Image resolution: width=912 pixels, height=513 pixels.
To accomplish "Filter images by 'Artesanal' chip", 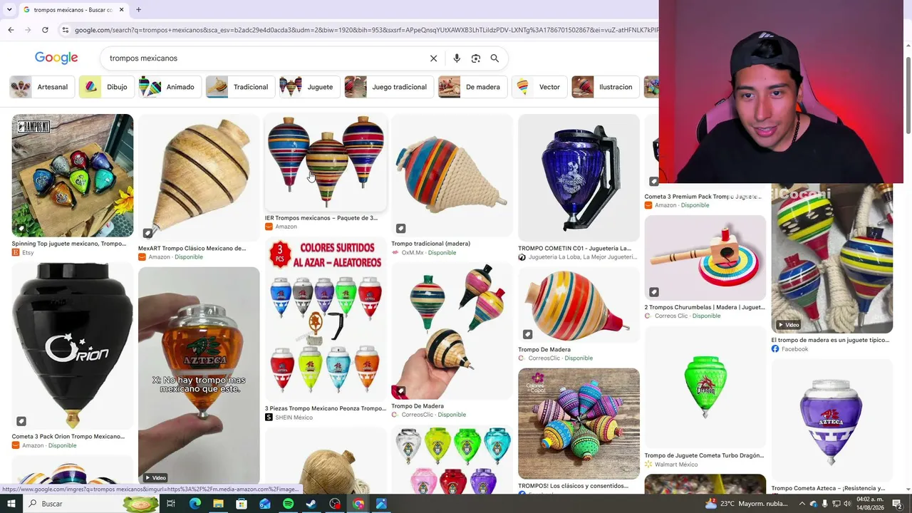I will tap(42, 87).
